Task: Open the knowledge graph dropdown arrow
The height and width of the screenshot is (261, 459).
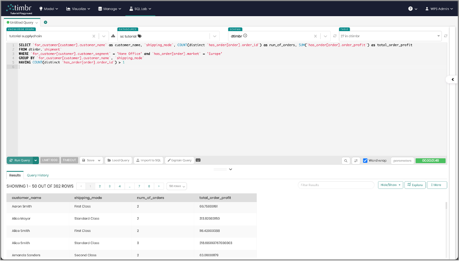Action: [104, 36]
